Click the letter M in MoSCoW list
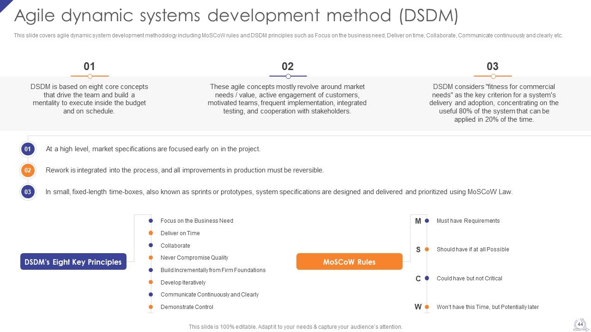The height and width of the screenshot is (332, 591). pos(418,221)
